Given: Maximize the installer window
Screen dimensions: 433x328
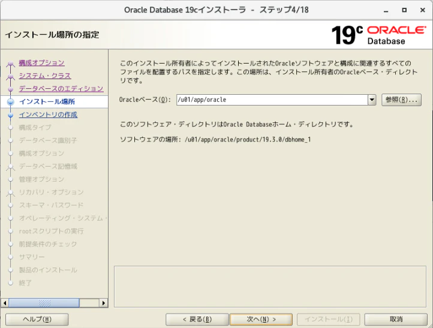Looking at the screenshot, I should pyautogui.click(x=404, y=10).
